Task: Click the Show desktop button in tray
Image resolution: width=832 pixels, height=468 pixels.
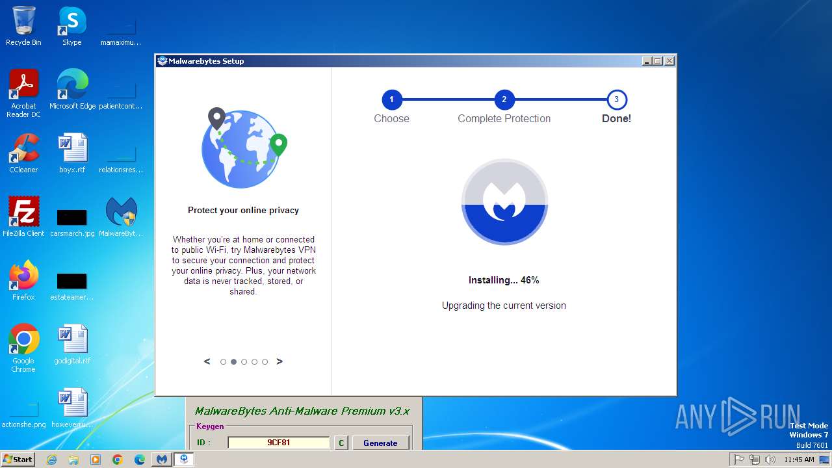Action: 825,460
